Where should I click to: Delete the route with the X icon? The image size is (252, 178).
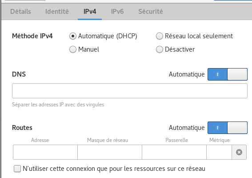tap(239, 152)
